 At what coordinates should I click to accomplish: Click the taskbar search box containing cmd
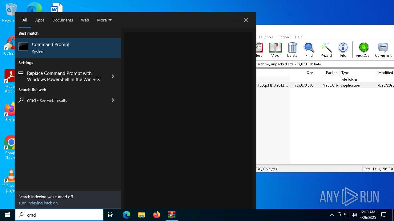[59, 215]
